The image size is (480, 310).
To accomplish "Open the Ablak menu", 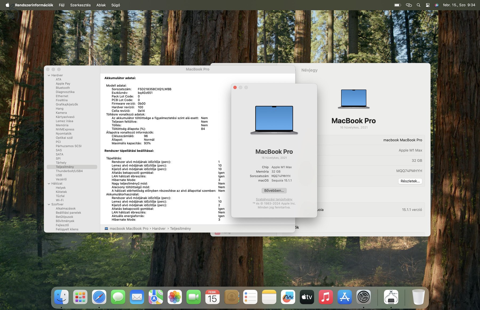I will pyautogui.click(x=101, y=5).
